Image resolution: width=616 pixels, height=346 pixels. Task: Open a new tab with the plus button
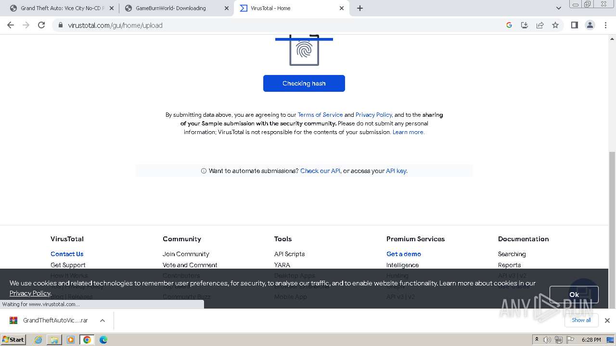click(360, 8)
